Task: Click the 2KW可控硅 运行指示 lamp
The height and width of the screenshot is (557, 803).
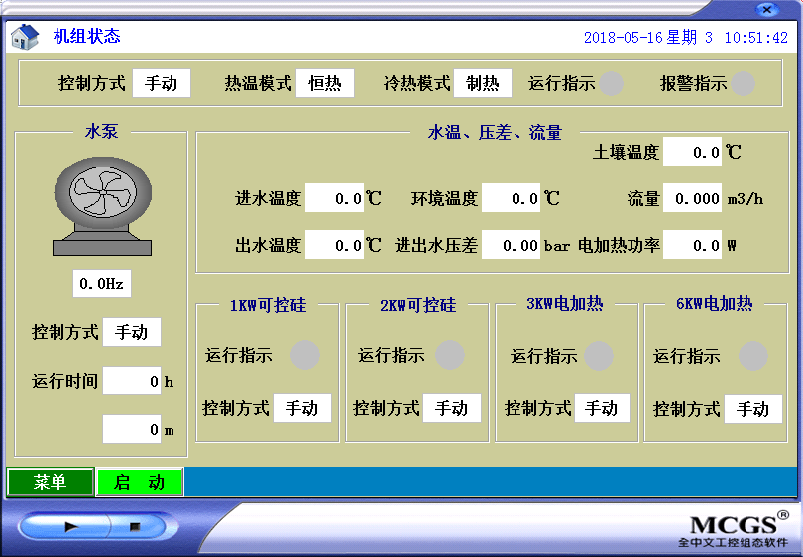Action: [x=450, y=355]
